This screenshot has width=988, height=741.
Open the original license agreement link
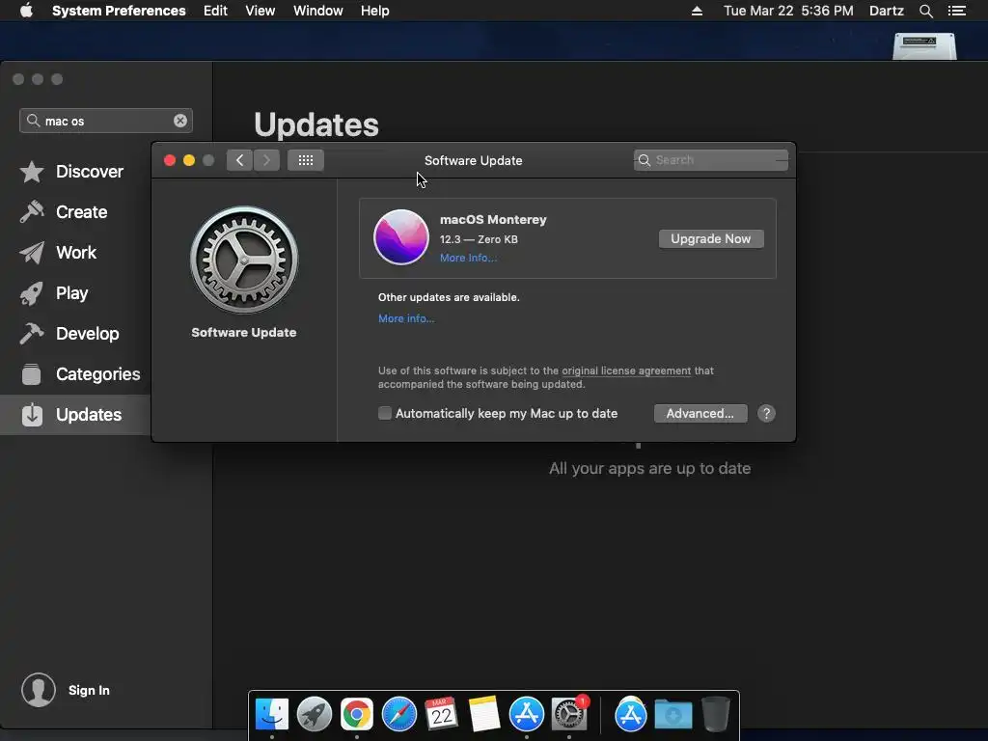click(626, 370)
